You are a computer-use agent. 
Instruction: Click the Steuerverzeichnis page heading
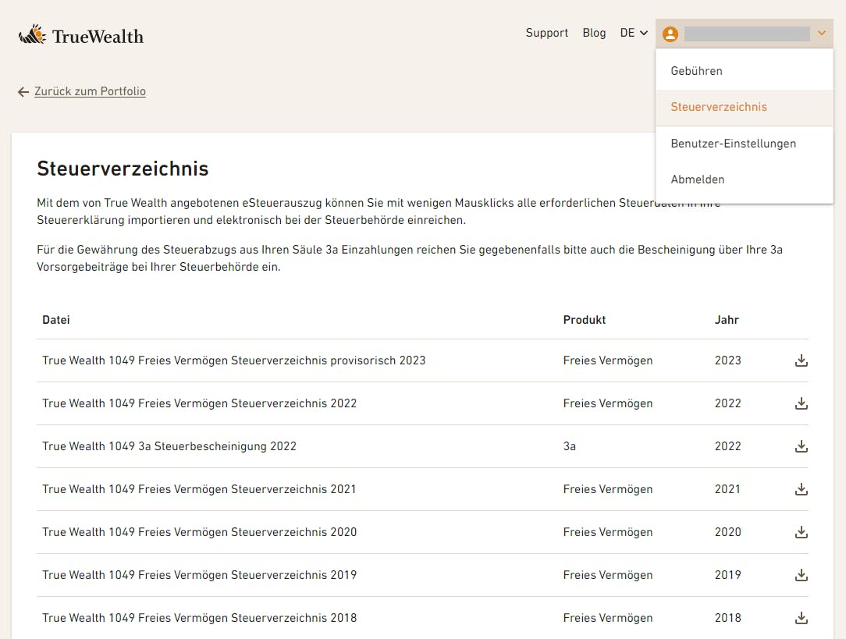123,169
